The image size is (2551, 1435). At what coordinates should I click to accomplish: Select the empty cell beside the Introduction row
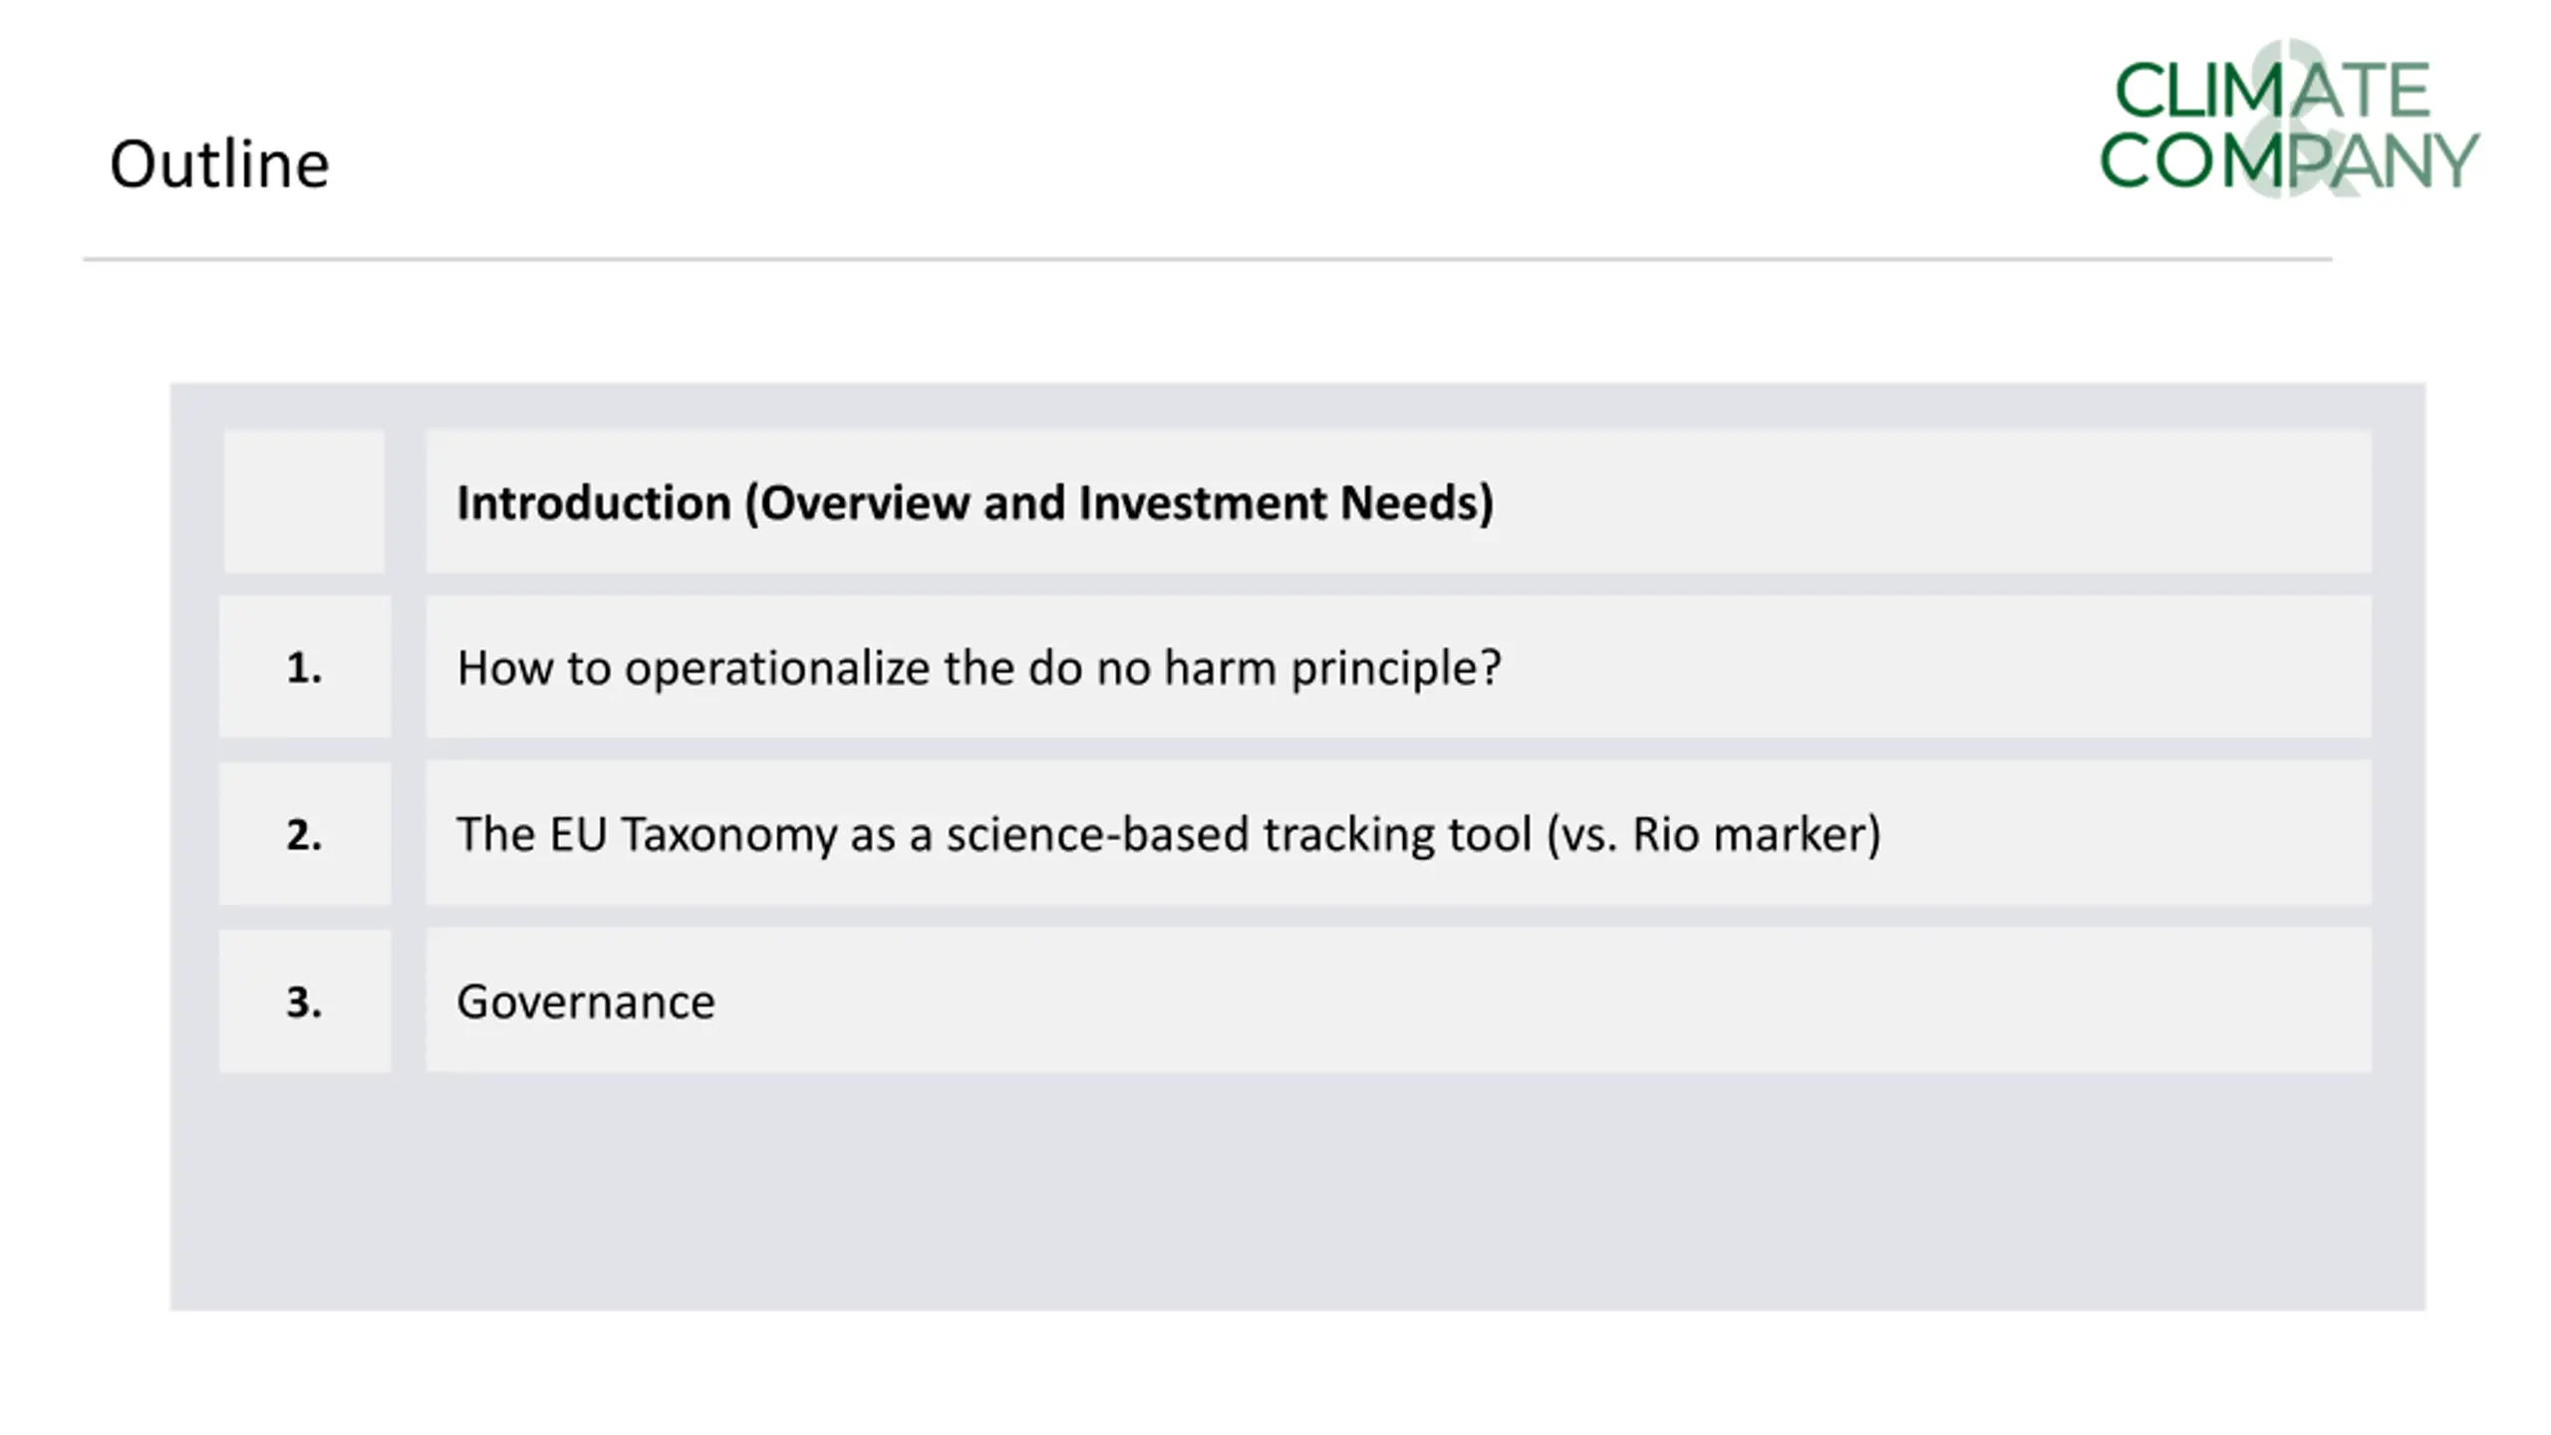[304, 501]
